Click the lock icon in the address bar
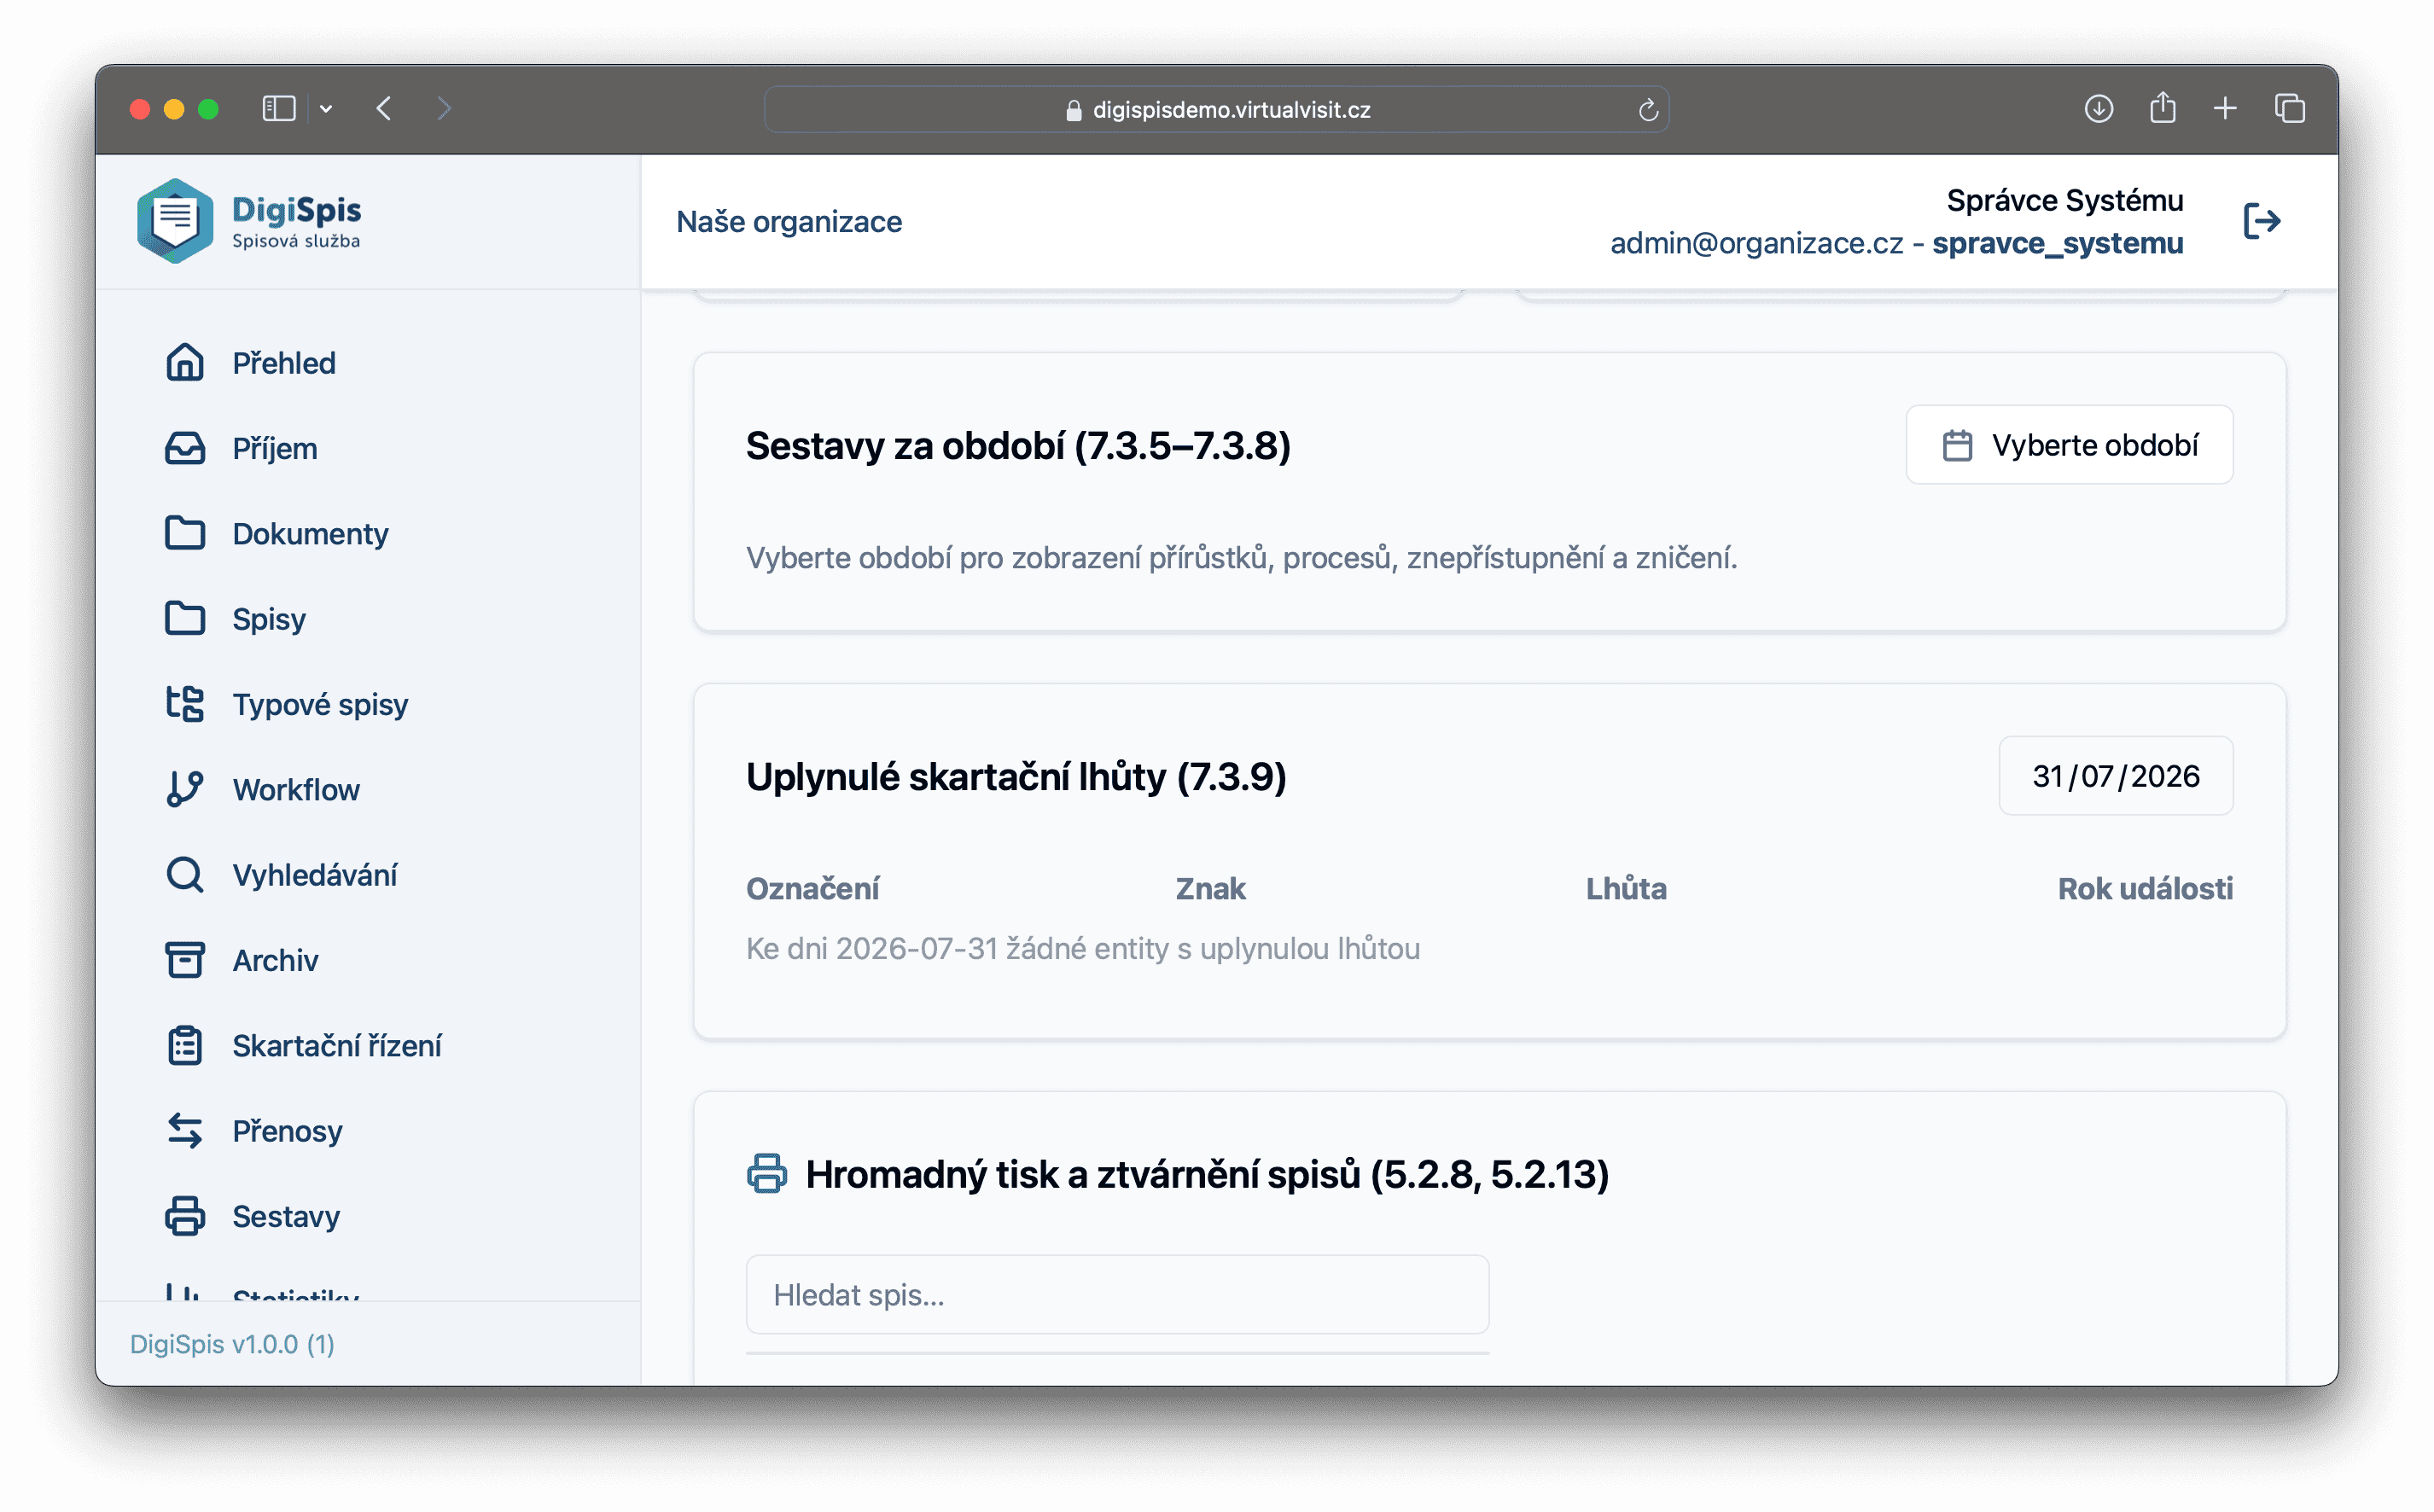 pyautogui.click(x=1074, y=110)
